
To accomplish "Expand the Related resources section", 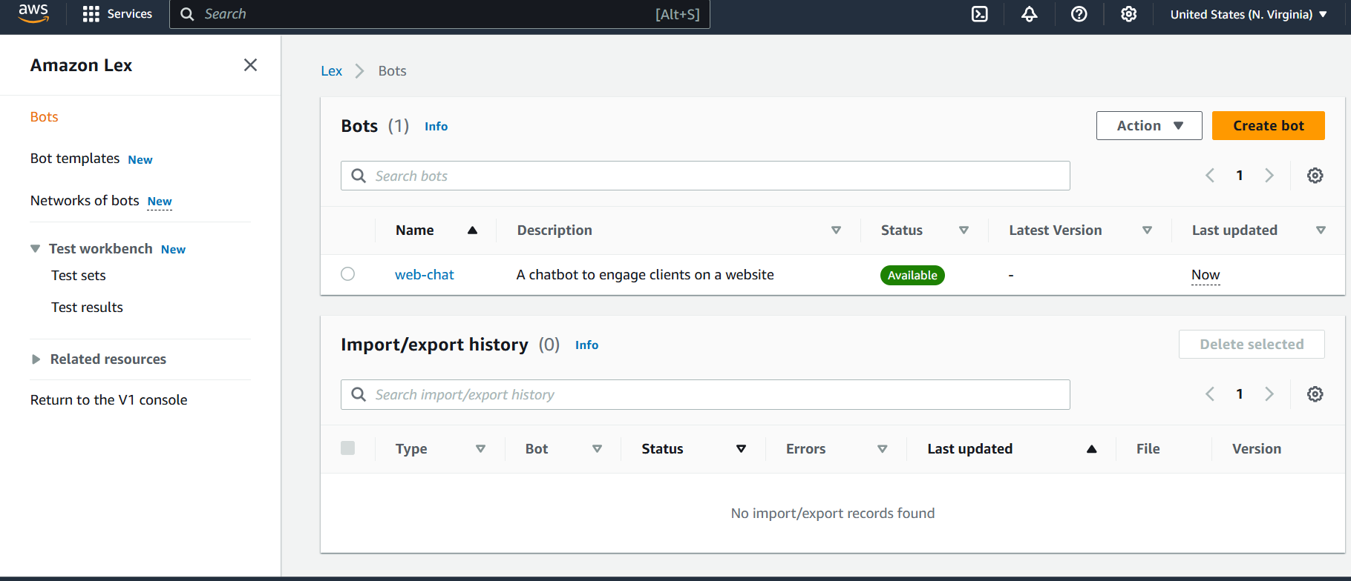I will [x=36, y=359].
